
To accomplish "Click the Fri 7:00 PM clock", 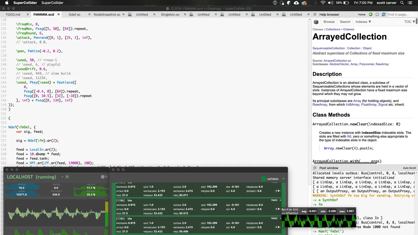I will point(363,3).
